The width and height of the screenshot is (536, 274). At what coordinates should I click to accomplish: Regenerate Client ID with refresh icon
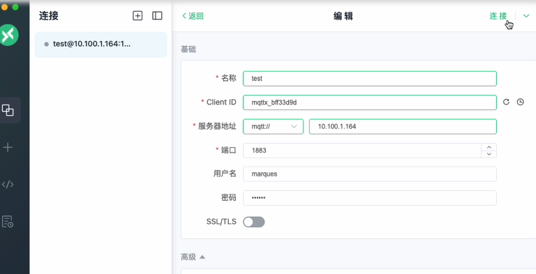point(506,102)
